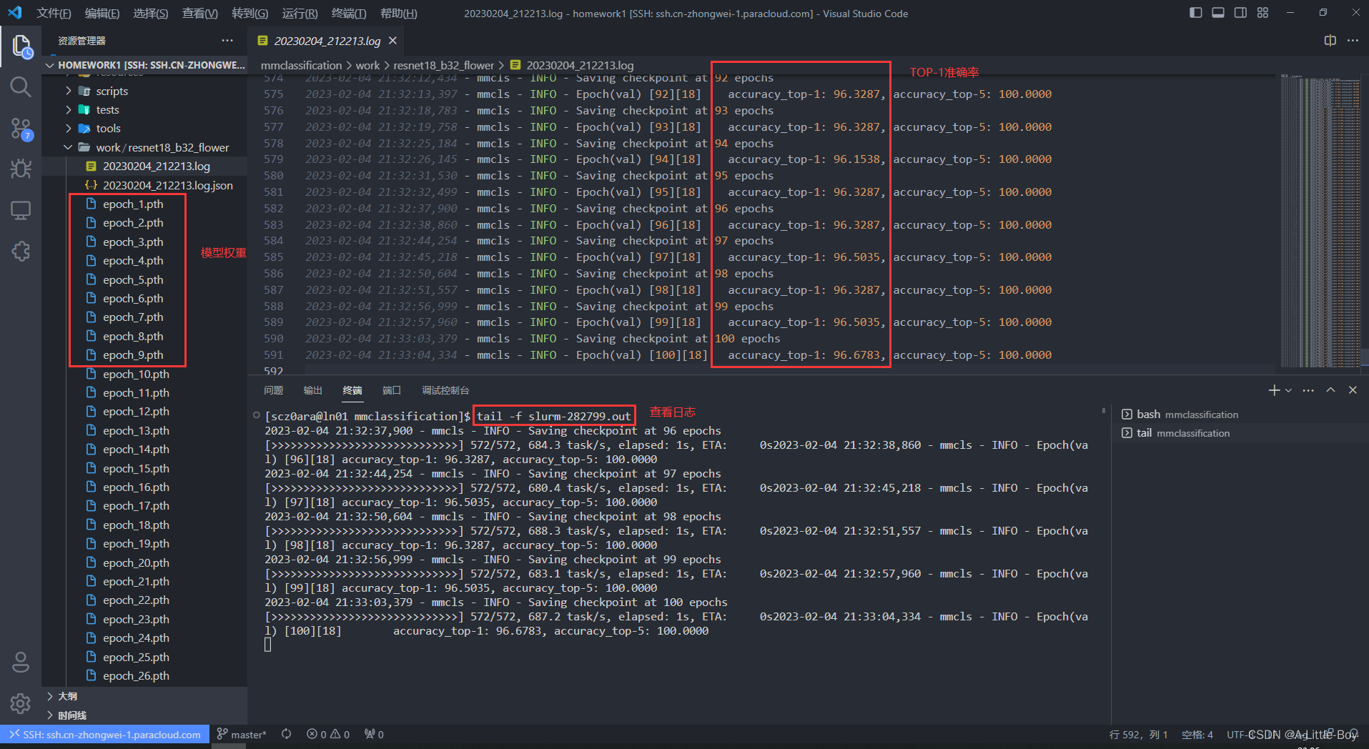Click the mmclassification breadcrumb segment
The width and height of the screenshot is (1369, 749).
point(301,65)
